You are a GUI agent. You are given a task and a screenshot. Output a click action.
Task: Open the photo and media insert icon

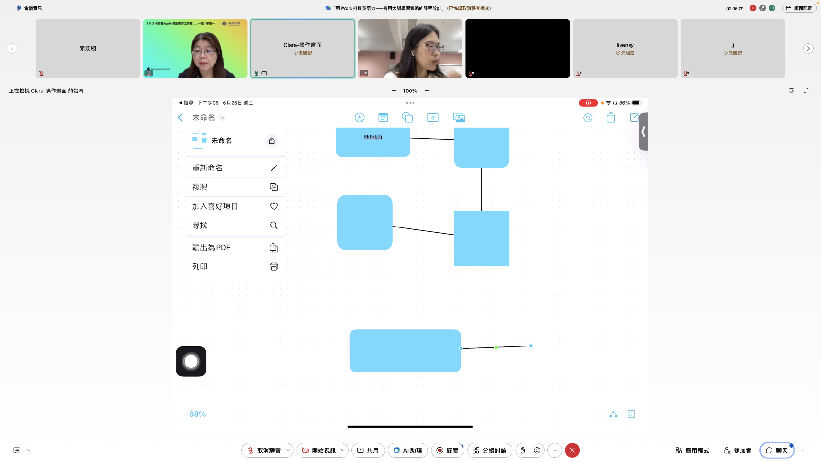click(x=459, y=117)
